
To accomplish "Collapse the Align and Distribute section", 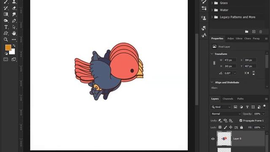I will tap(212, 82).
